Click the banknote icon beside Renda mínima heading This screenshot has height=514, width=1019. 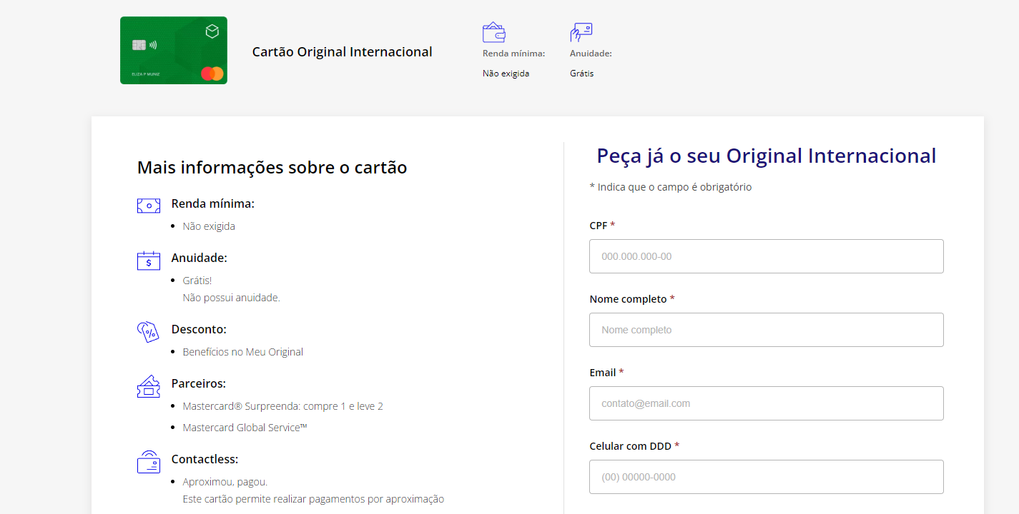[149, 206]
